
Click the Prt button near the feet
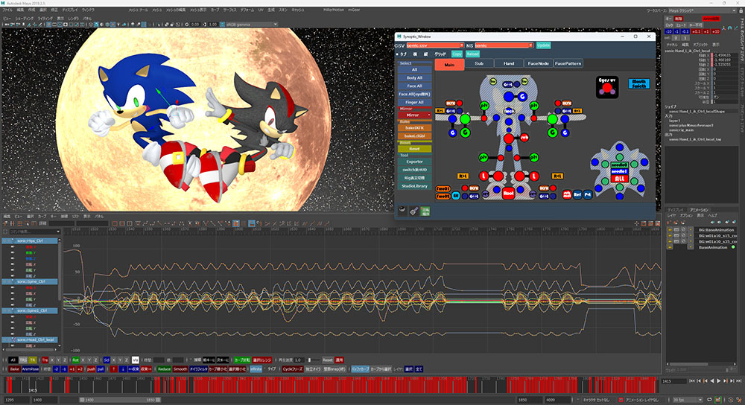coord(587,194)
